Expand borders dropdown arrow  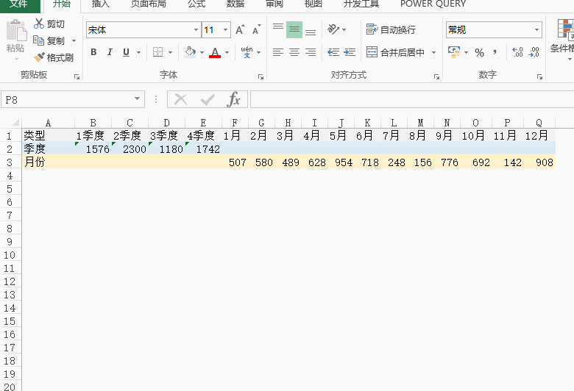tap(170, 53)
